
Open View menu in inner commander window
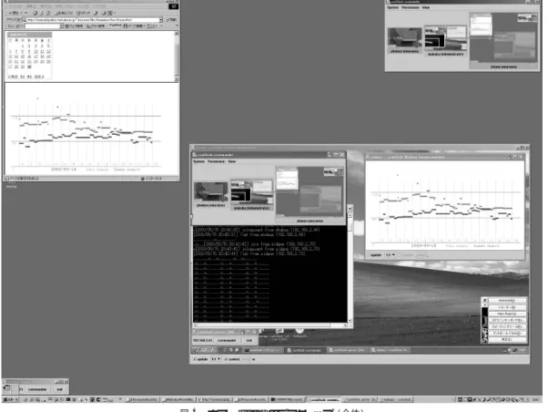pos(232,161)
